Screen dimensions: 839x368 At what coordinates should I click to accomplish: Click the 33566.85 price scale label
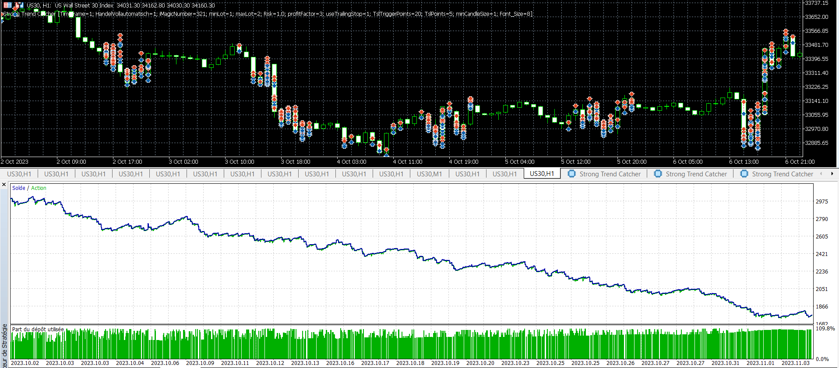(x=817, y=31)
